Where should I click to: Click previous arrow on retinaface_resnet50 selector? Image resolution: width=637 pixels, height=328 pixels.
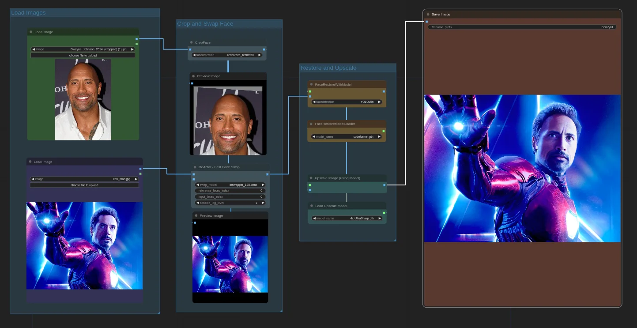(x=194, y=55)
